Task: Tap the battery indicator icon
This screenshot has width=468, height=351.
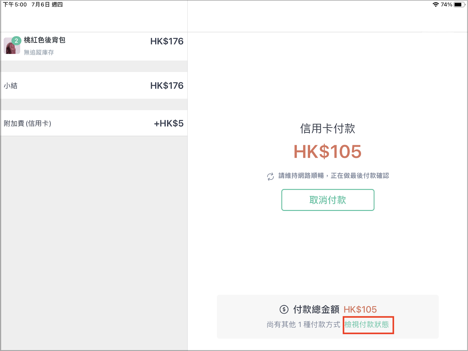Action: point(459,4)
